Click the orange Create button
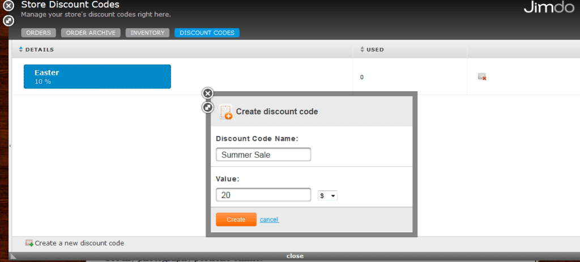Image resolution: width=580 pixels, height=262 pixels. click(236, 220)
